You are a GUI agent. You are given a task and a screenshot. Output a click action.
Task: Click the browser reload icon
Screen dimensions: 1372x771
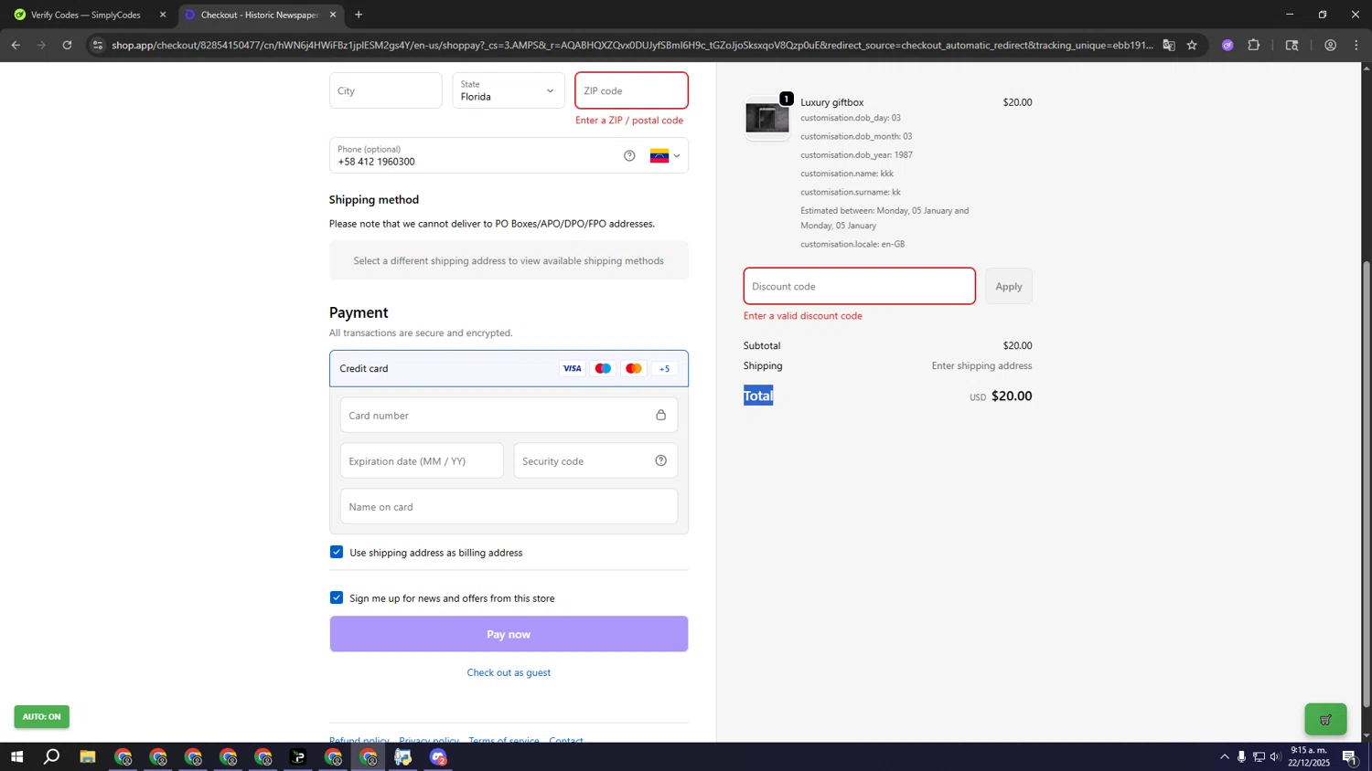click(x=67, y=45)
